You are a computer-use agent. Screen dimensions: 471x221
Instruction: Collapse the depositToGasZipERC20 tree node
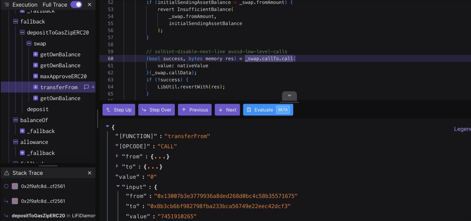point(22,33)
